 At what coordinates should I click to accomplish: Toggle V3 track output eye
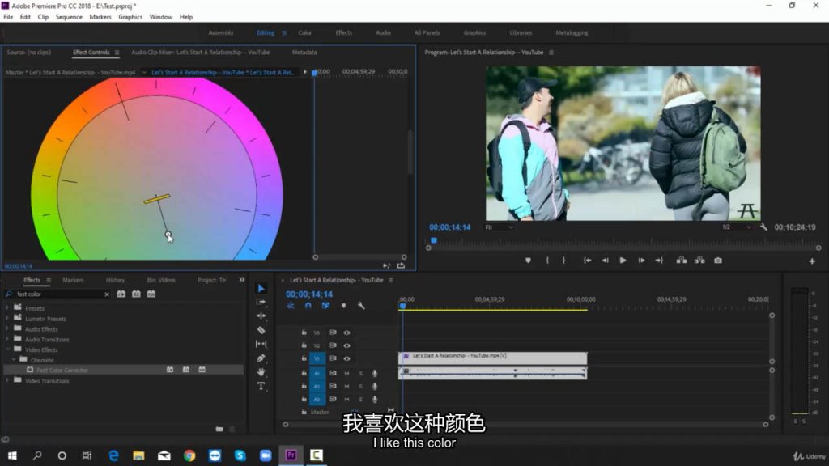point(346,333)
